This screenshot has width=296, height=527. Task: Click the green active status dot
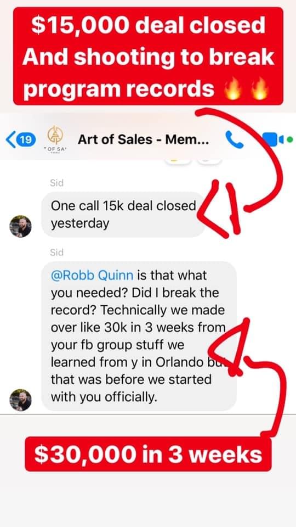point(290,139)
